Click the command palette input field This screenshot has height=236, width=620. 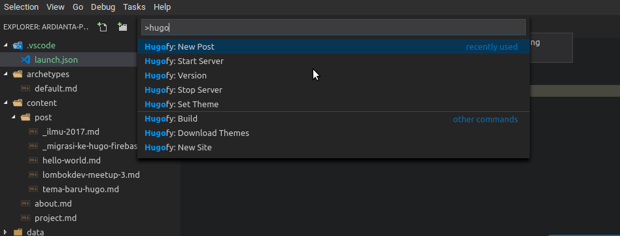coord(334,27)
